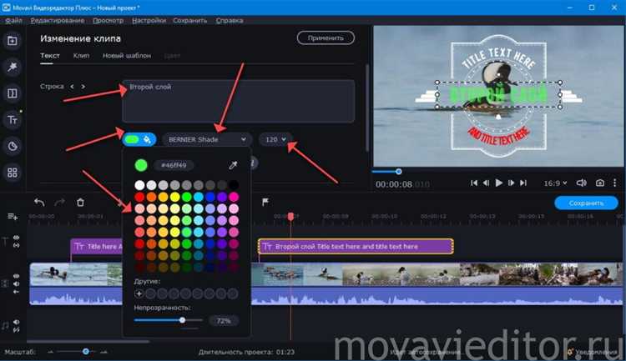Switch to the Текст tab
This screenshot has width=626, height=361.
click(x=50, y=56)
